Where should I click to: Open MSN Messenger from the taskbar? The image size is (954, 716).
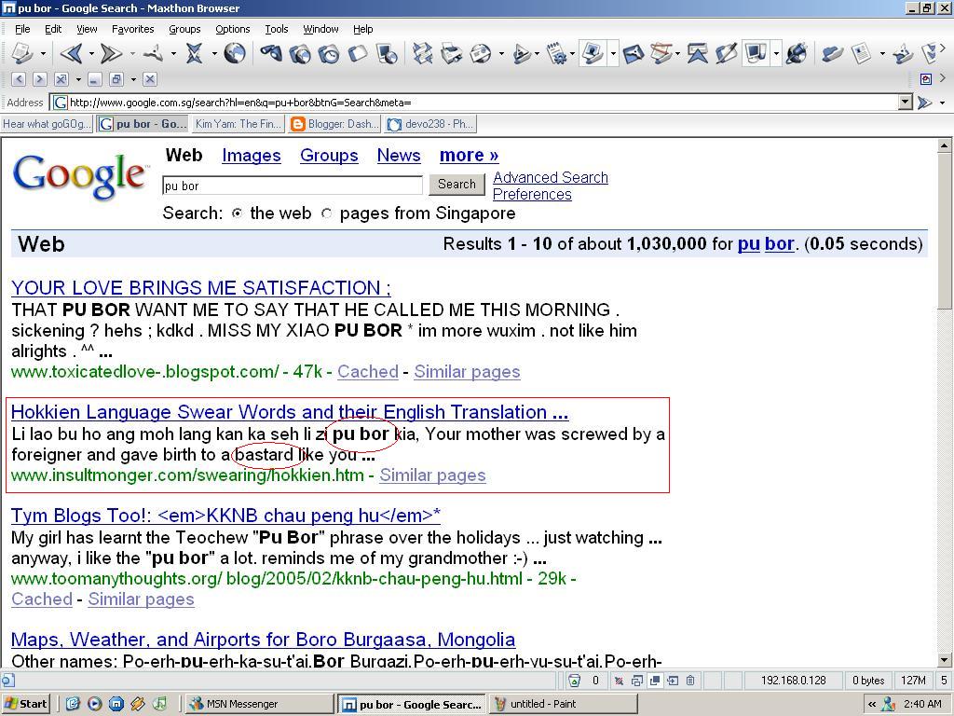[x=259, y=704]
